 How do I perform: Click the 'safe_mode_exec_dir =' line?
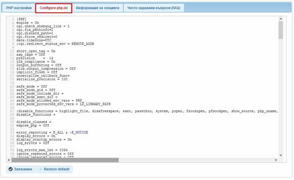click(37, 97)
